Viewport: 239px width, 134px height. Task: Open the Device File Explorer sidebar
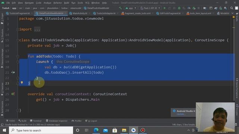click(237, 88)
